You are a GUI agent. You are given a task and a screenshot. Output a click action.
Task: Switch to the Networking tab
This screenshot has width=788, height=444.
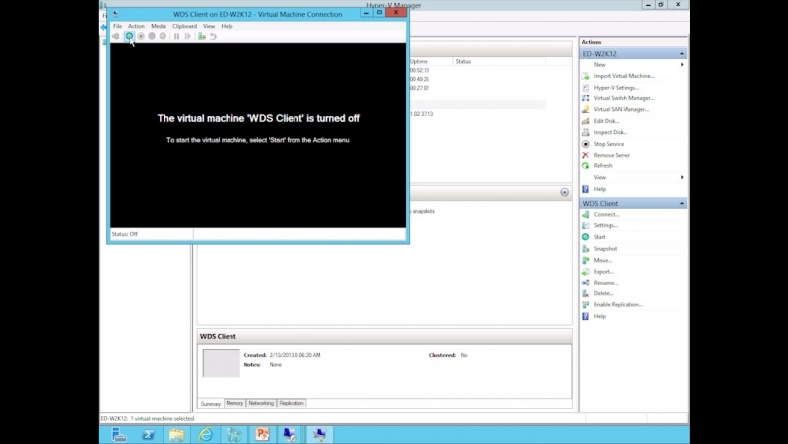pos(261,403)
